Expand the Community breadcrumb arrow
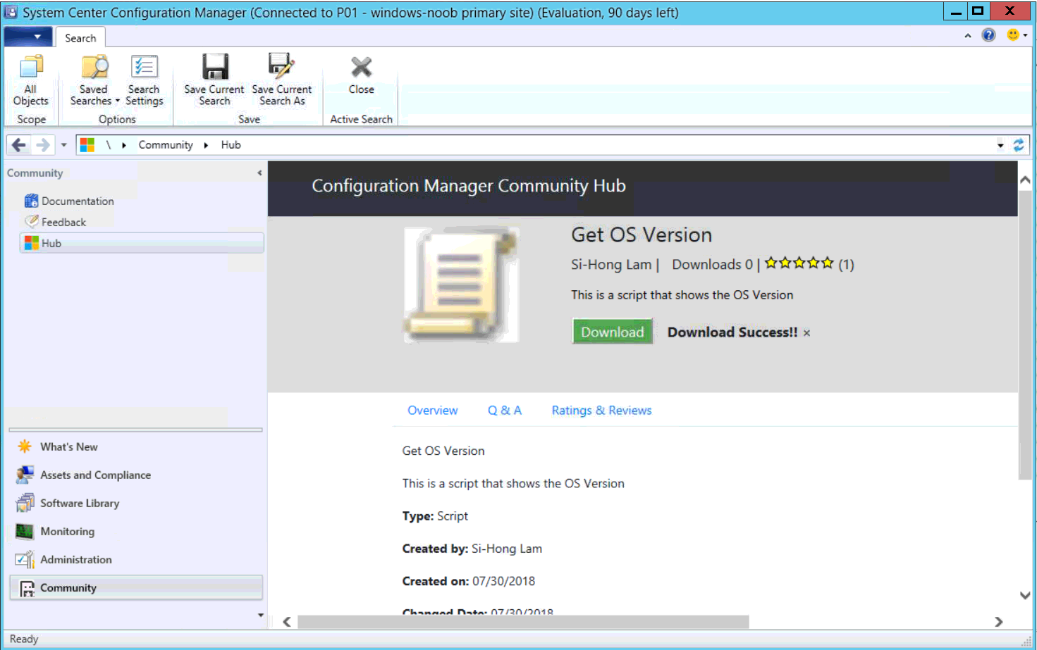This screenshot has height=650, width=1037. point(206,145)
